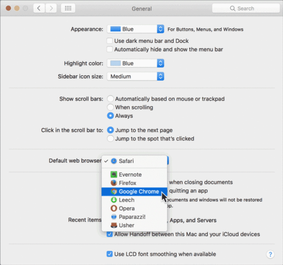This screenshot has width=283, height=265.
Task: Open help with the question mark button
Action: coord(270,254)
